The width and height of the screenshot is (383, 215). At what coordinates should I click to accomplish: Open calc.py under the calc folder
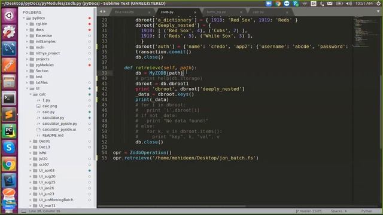click(x=48, y=112)
